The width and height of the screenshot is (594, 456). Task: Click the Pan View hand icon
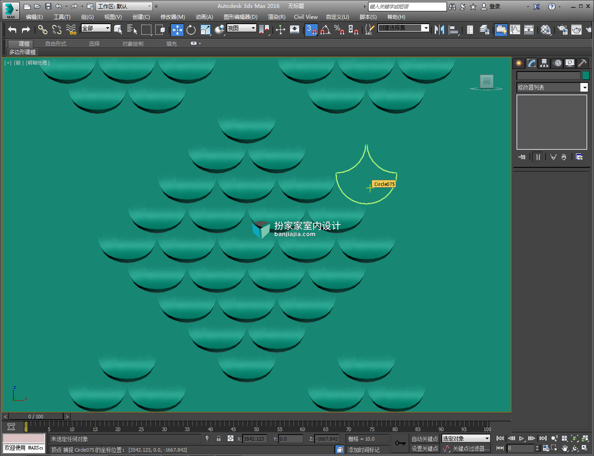point(565,448)
